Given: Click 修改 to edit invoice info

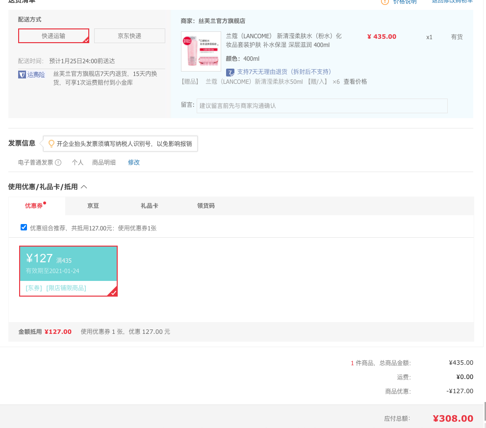Looking at the screenshot, I should point(134,162).
